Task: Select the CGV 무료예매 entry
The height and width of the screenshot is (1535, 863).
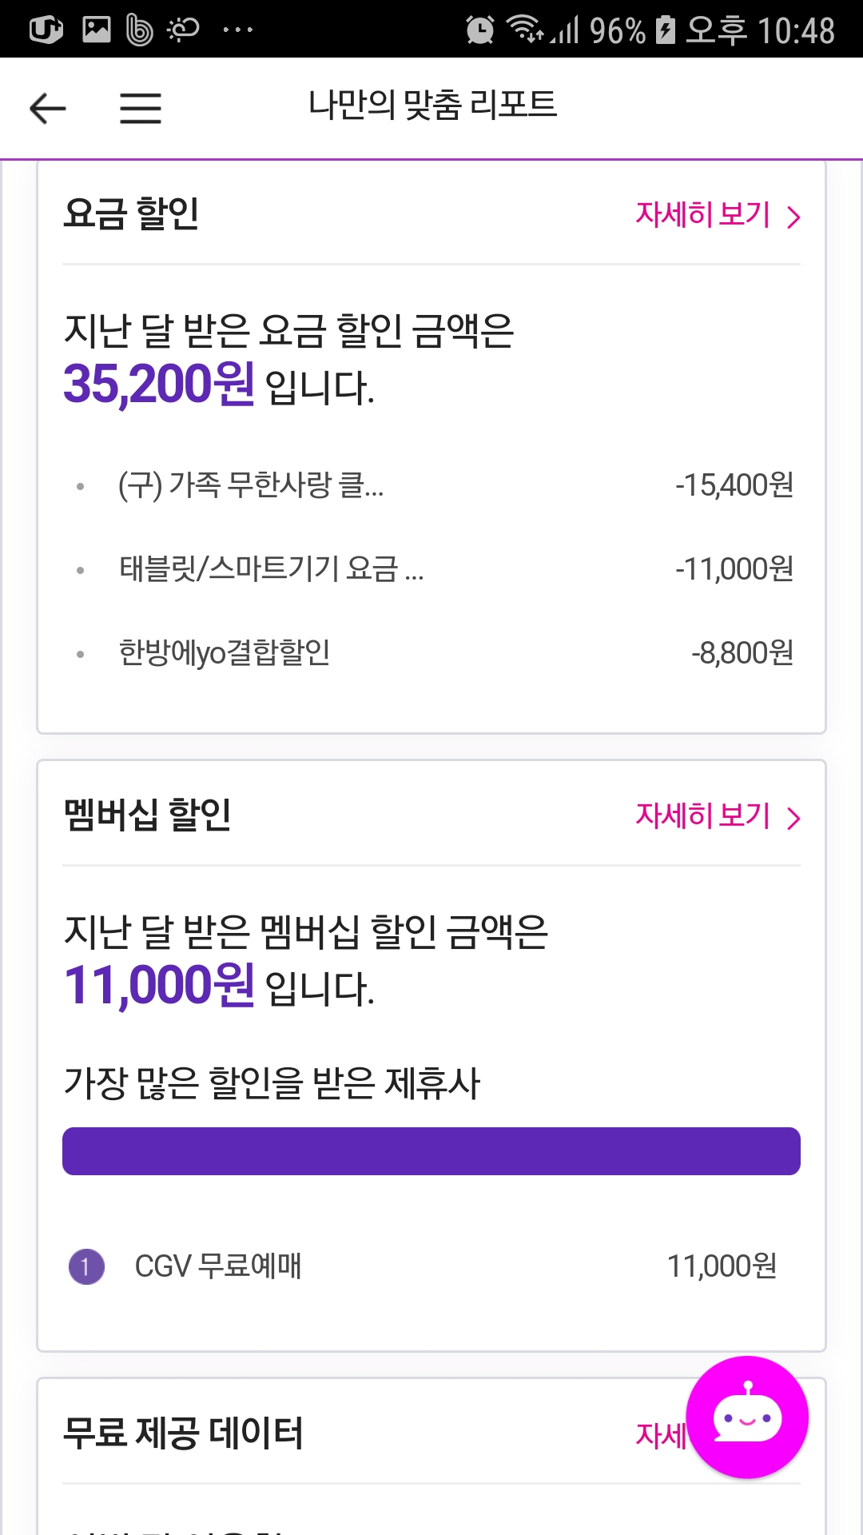Action: pyautogui.click(x=218, y=1266)
